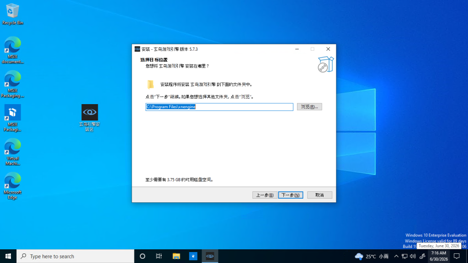Click the taskbar clock showing 7:16 AM
468x263 pixels.
(x=439, y=256)
